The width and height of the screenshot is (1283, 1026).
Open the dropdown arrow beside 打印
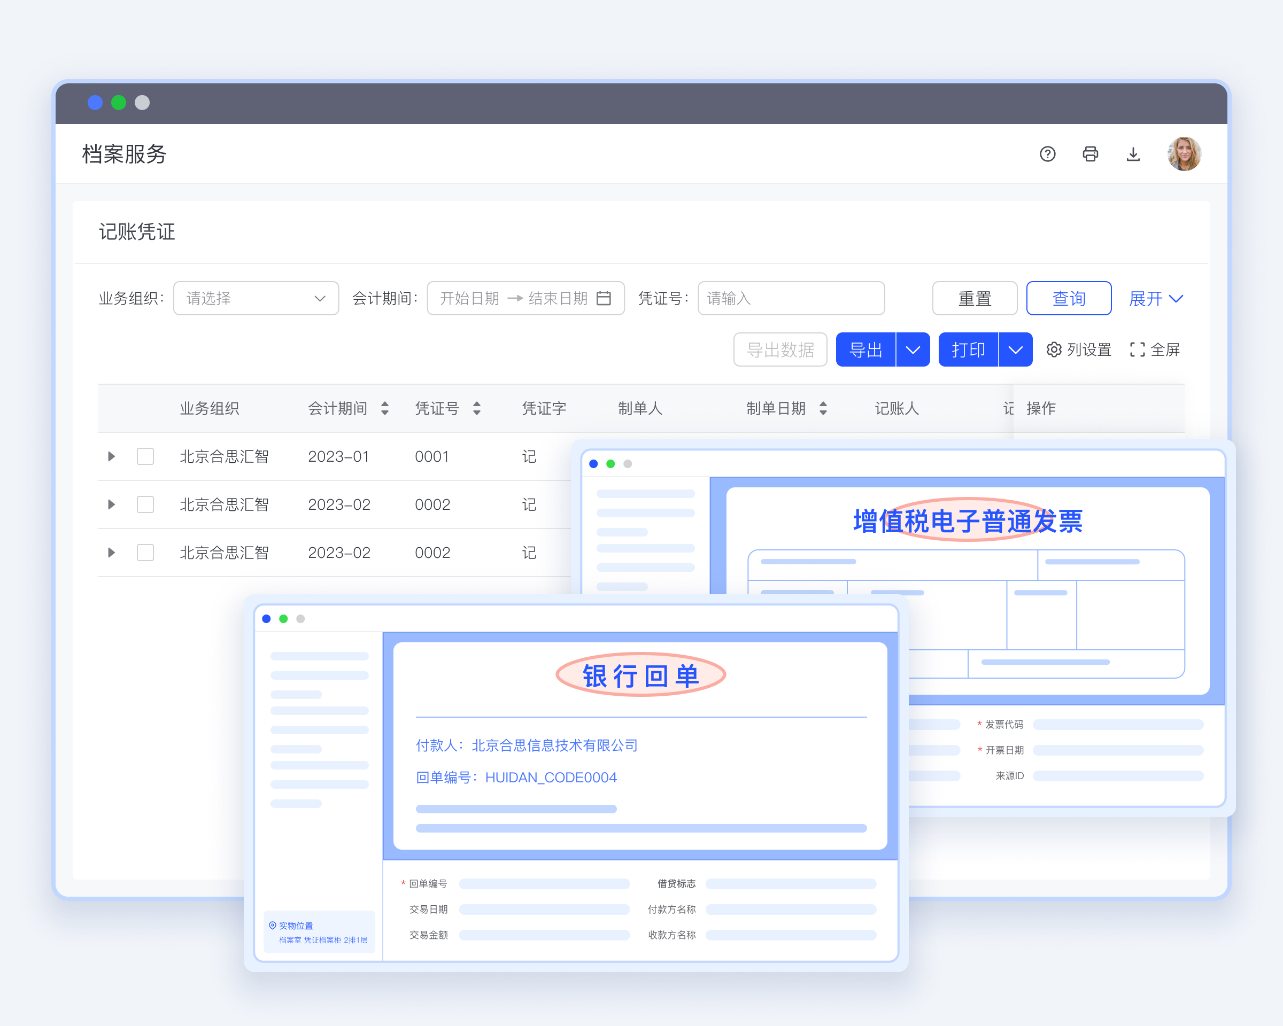[x=1015, y=349]
